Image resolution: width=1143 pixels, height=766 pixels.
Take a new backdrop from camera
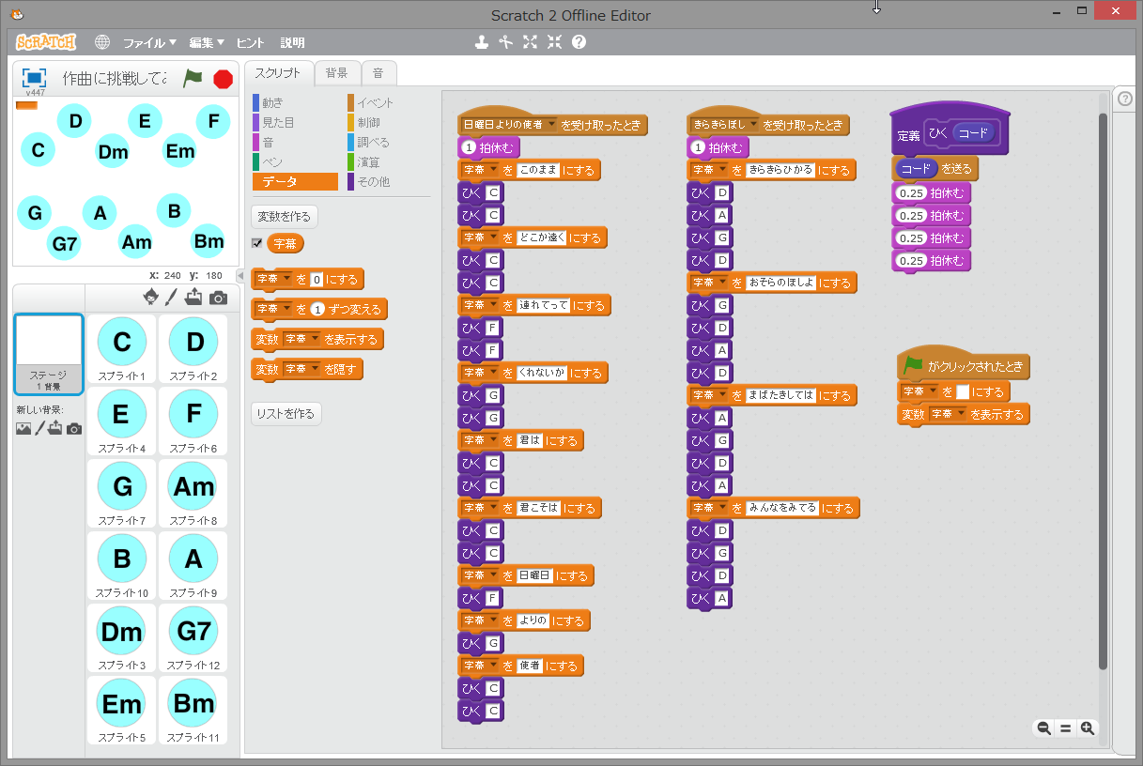(74, 429)
